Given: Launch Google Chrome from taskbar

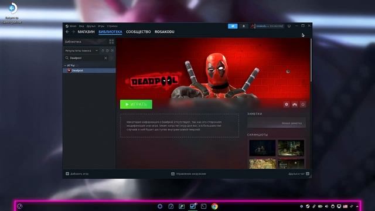Looking at the screenshot, I should tap(214, 206).
